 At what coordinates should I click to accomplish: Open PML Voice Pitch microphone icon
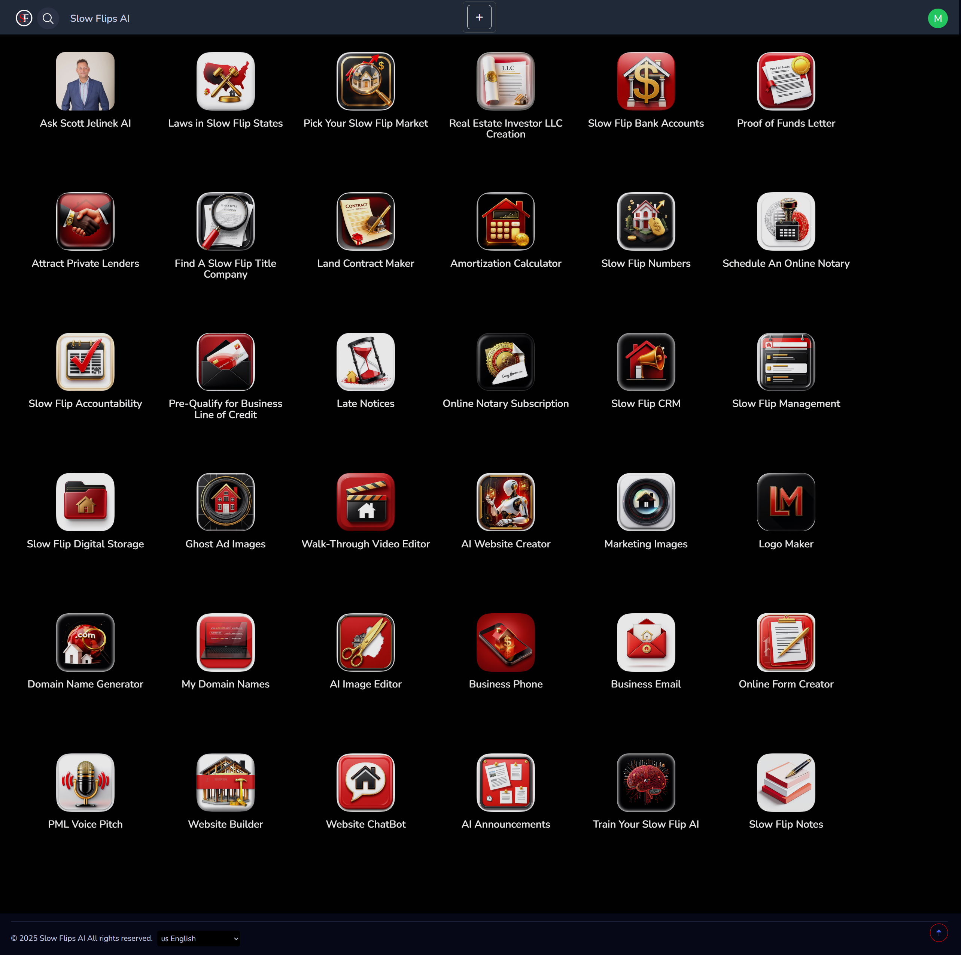(x=85, y=782)
